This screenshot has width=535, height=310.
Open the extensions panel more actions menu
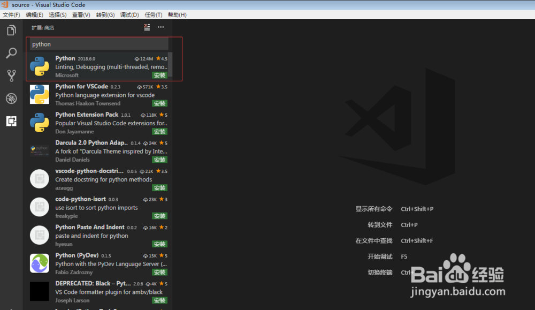(x=160, y=27)
